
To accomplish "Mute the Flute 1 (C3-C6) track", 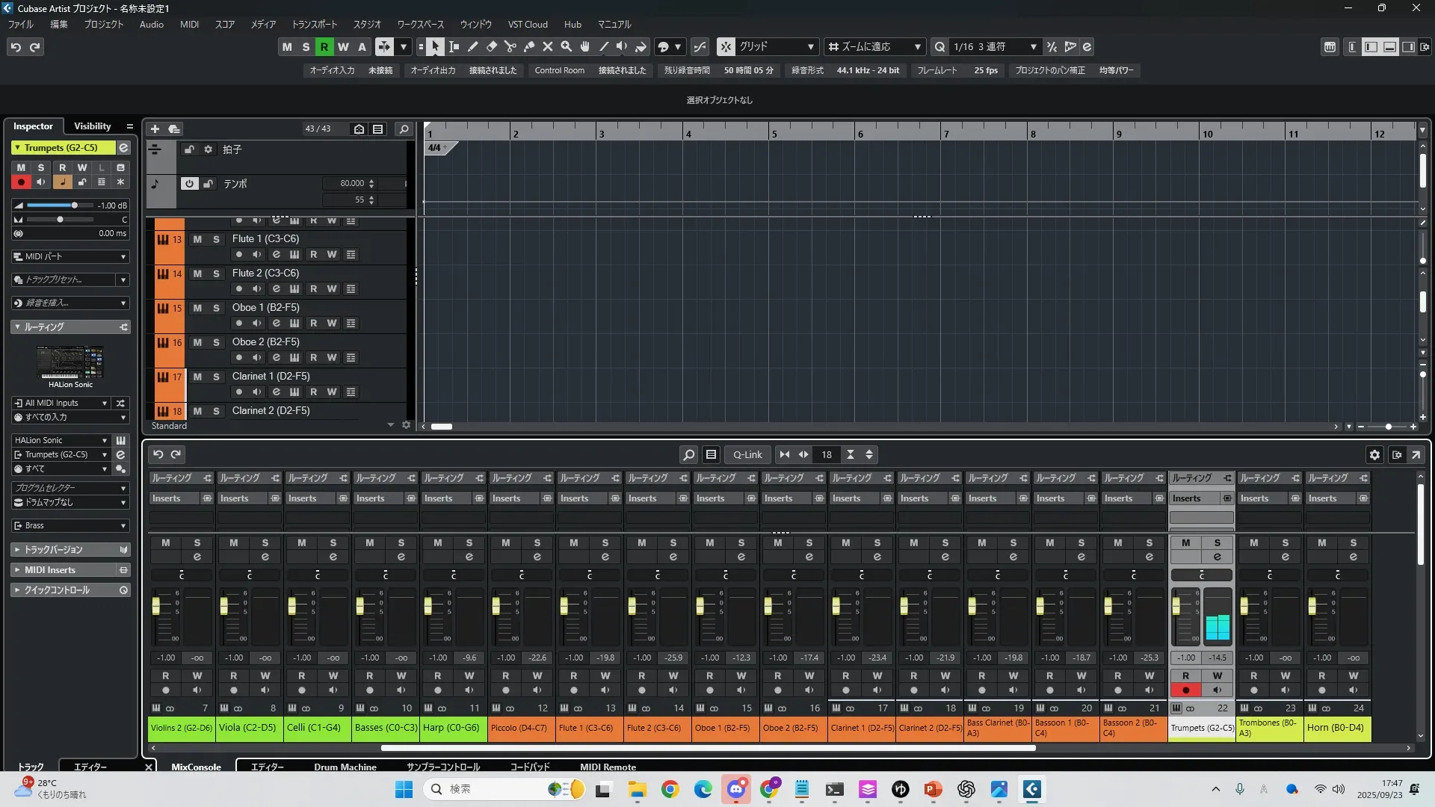I will click(197, 239).
